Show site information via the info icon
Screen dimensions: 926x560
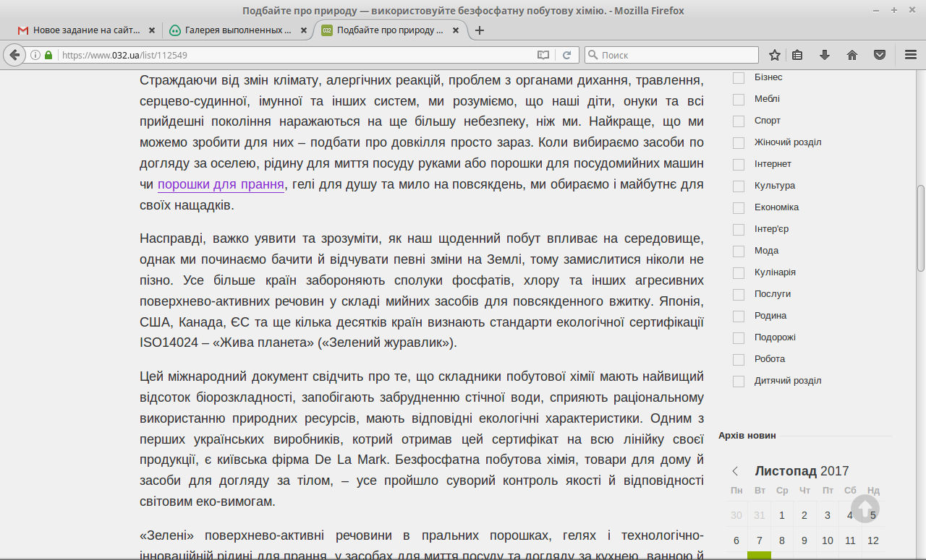(x=35, y=55)
